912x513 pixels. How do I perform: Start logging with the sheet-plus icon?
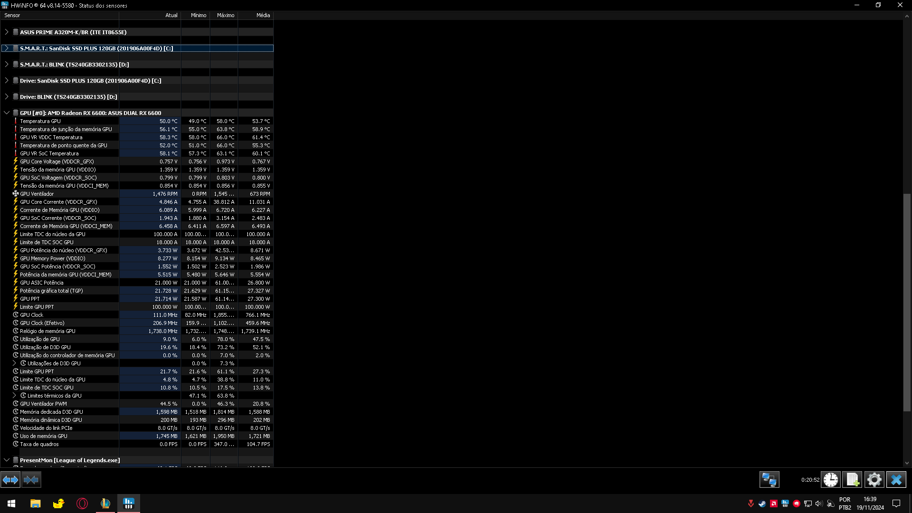point(852,480)
